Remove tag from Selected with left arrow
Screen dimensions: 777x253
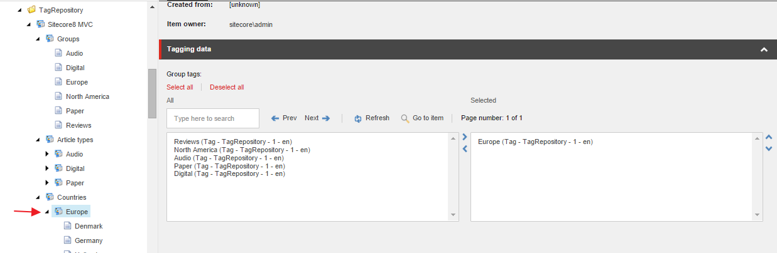pyautogui.click(x=465, y=149)
